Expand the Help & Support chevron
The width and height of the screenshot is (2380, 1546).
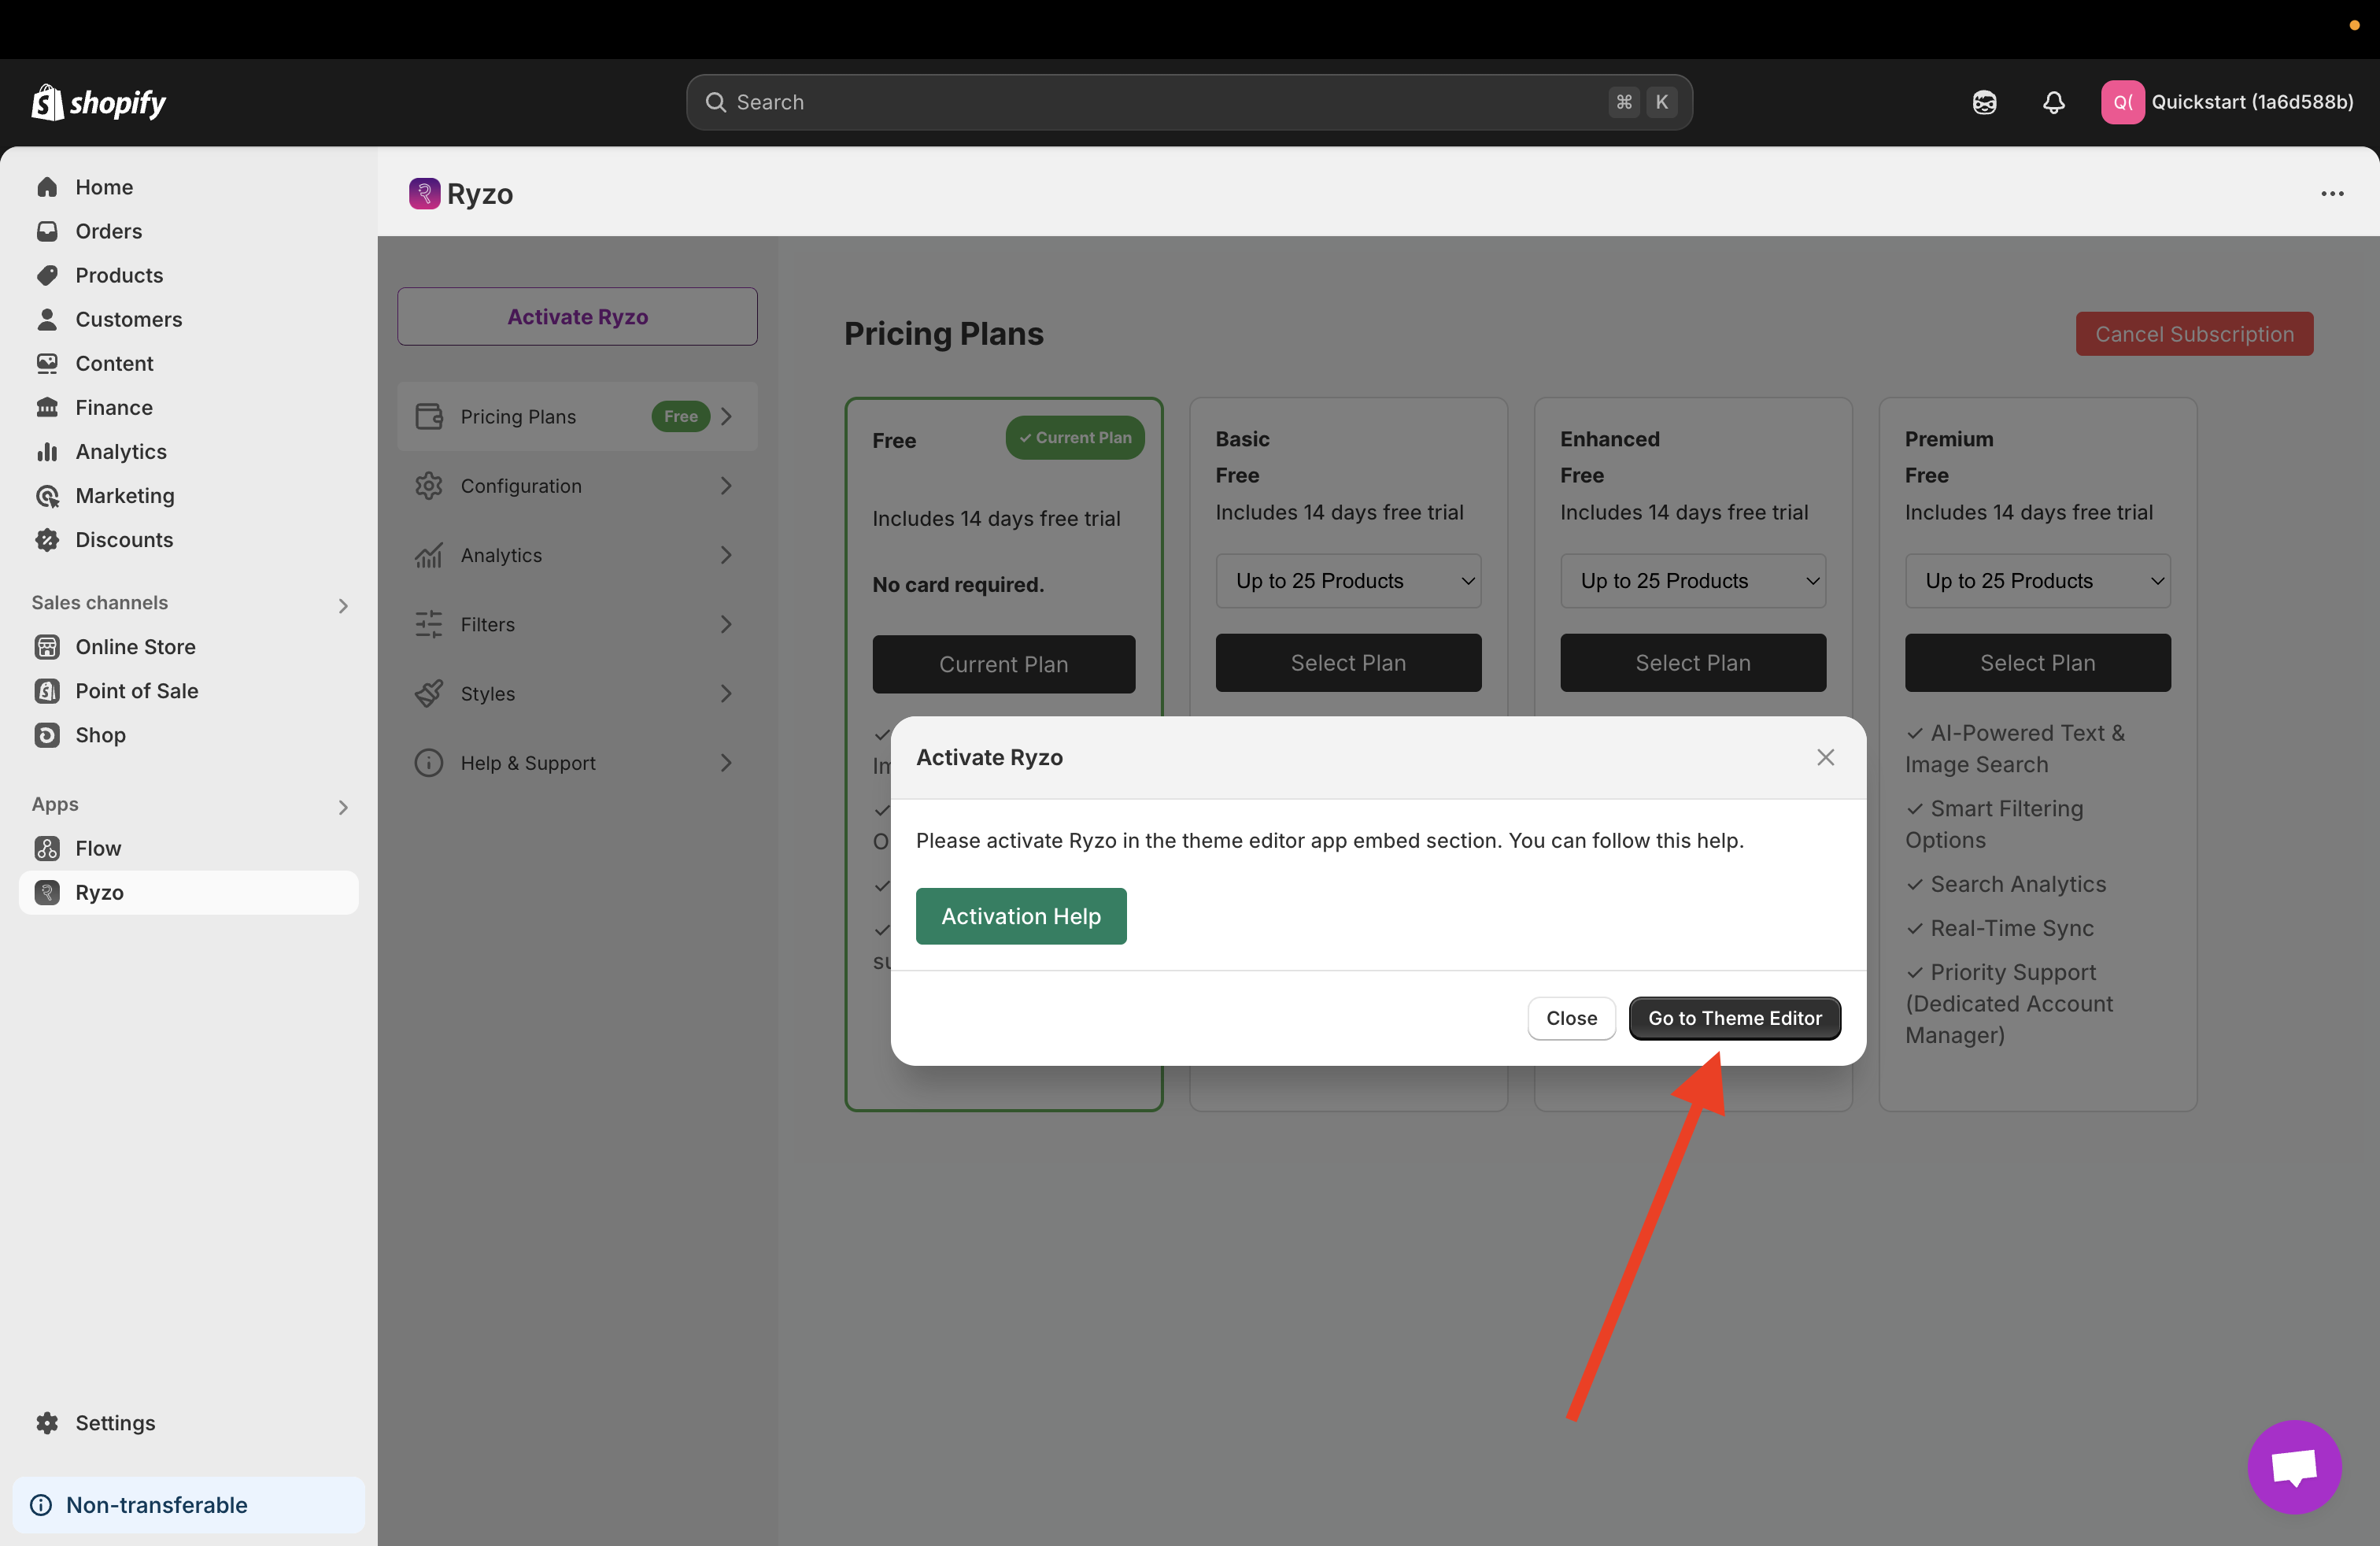tap(727, 762)
